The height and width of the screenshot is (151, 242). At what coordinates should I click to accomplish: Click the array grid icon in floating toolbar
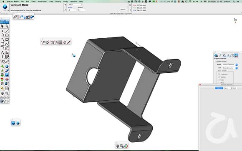(x=60, y=42)
